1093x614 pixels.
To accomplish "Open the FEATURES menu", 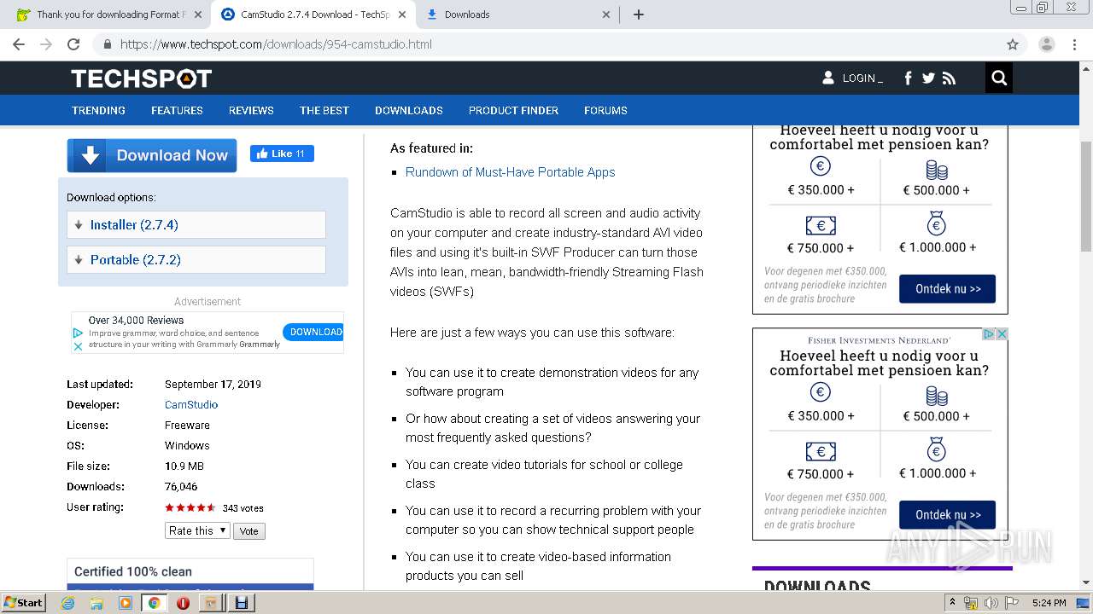I will 177,110.
